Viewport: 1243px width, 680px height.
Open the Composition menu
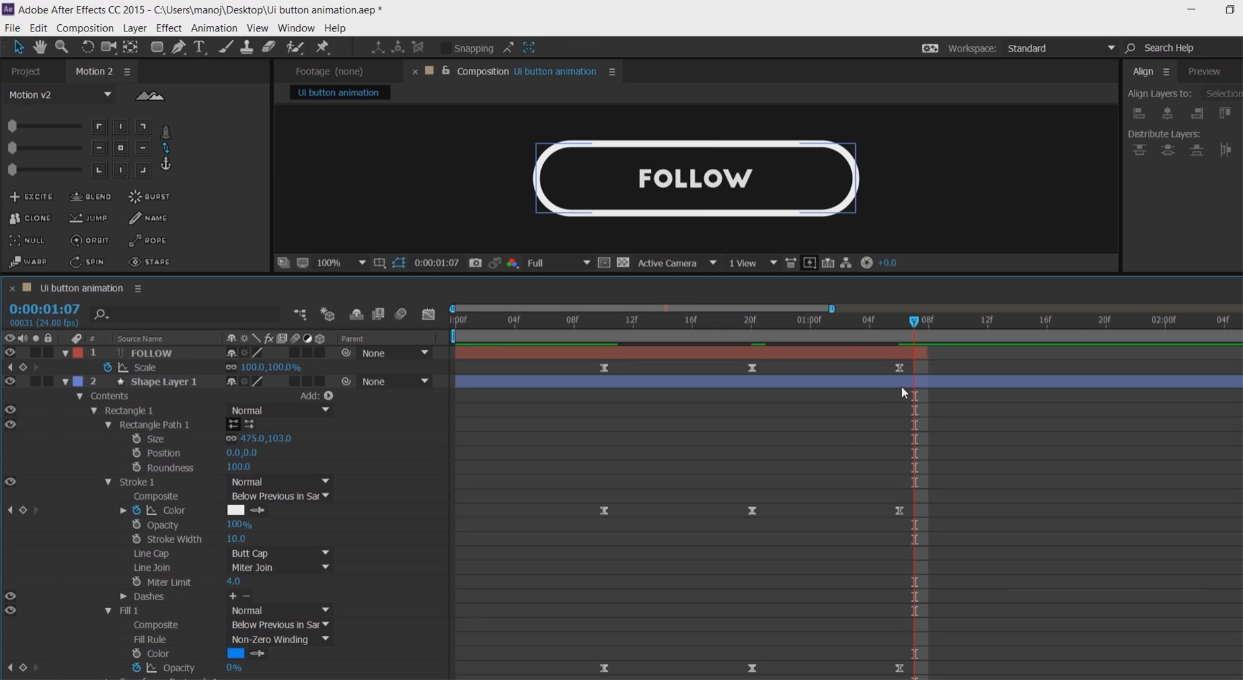84,28
